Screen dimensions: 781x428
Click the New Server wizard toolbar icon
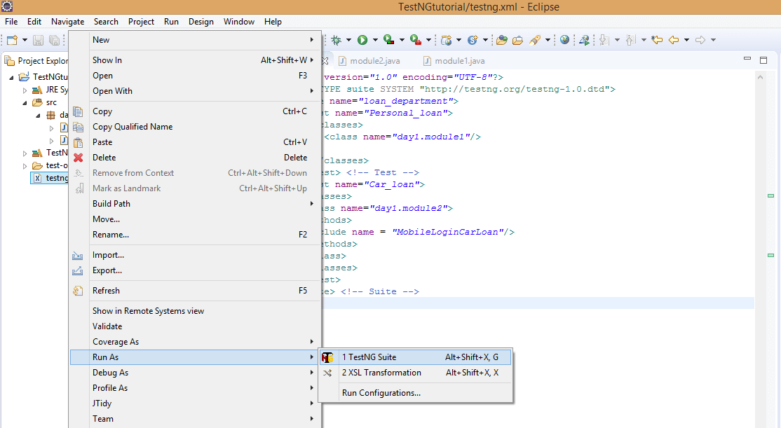(447, 40)
